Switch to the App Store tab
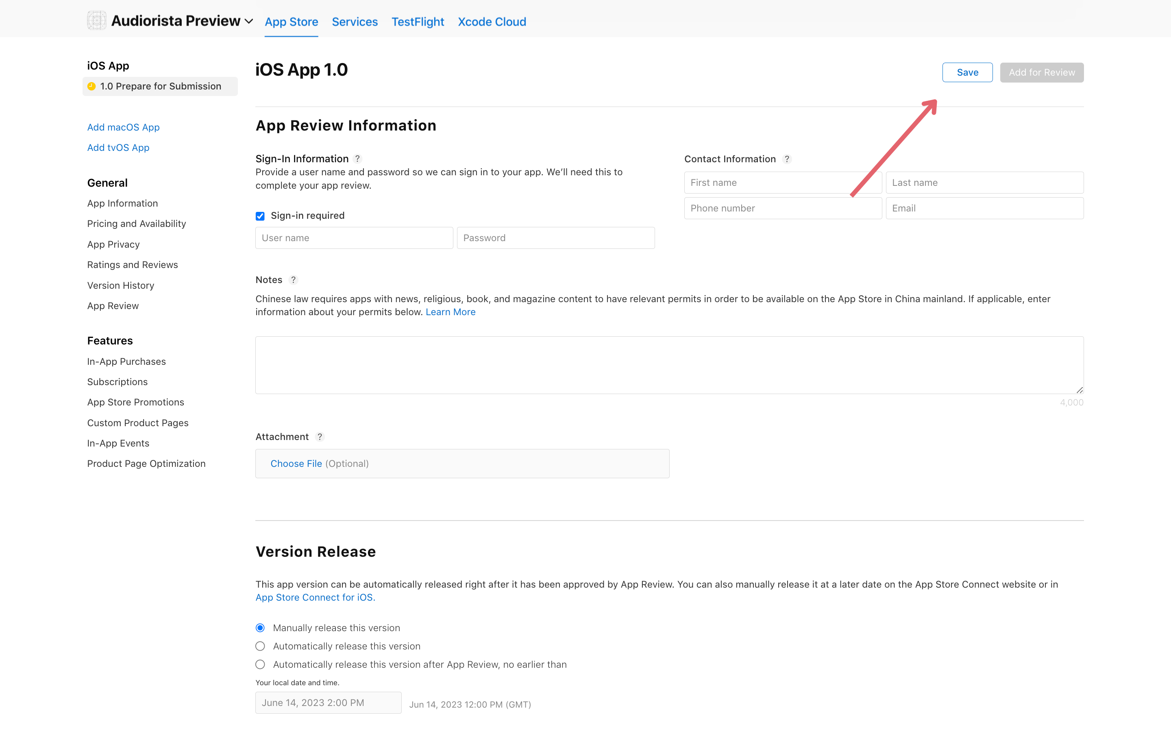 point(291,22)
